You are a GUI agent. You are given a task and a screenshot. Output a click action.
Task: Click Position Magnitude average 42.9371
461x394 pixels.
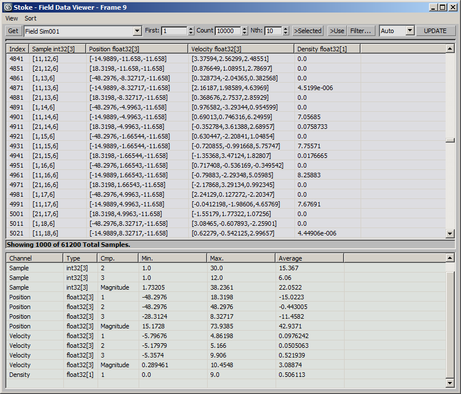coord(291,326)
